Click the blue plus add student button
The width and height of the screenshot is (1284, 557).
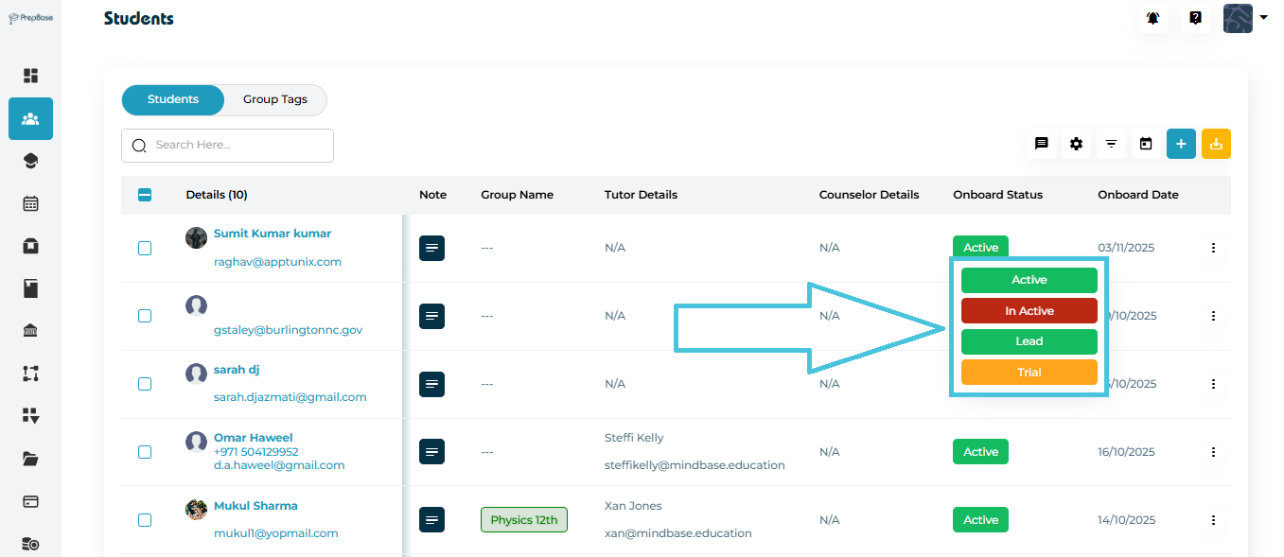1181,144
